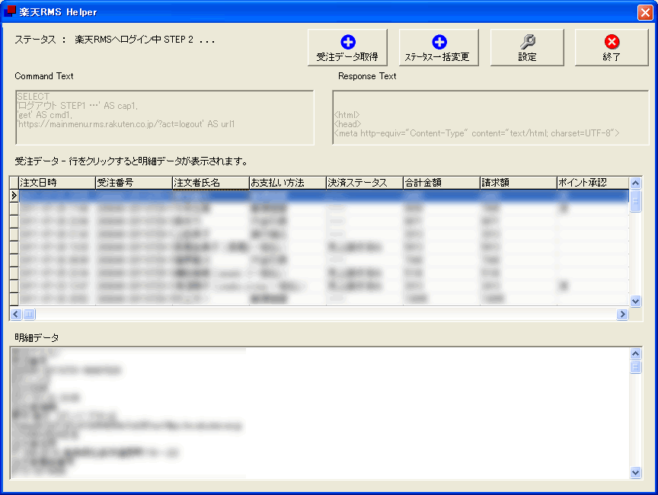Click the app icon in the title bar
658x495 pixels.
pos(11,12)
